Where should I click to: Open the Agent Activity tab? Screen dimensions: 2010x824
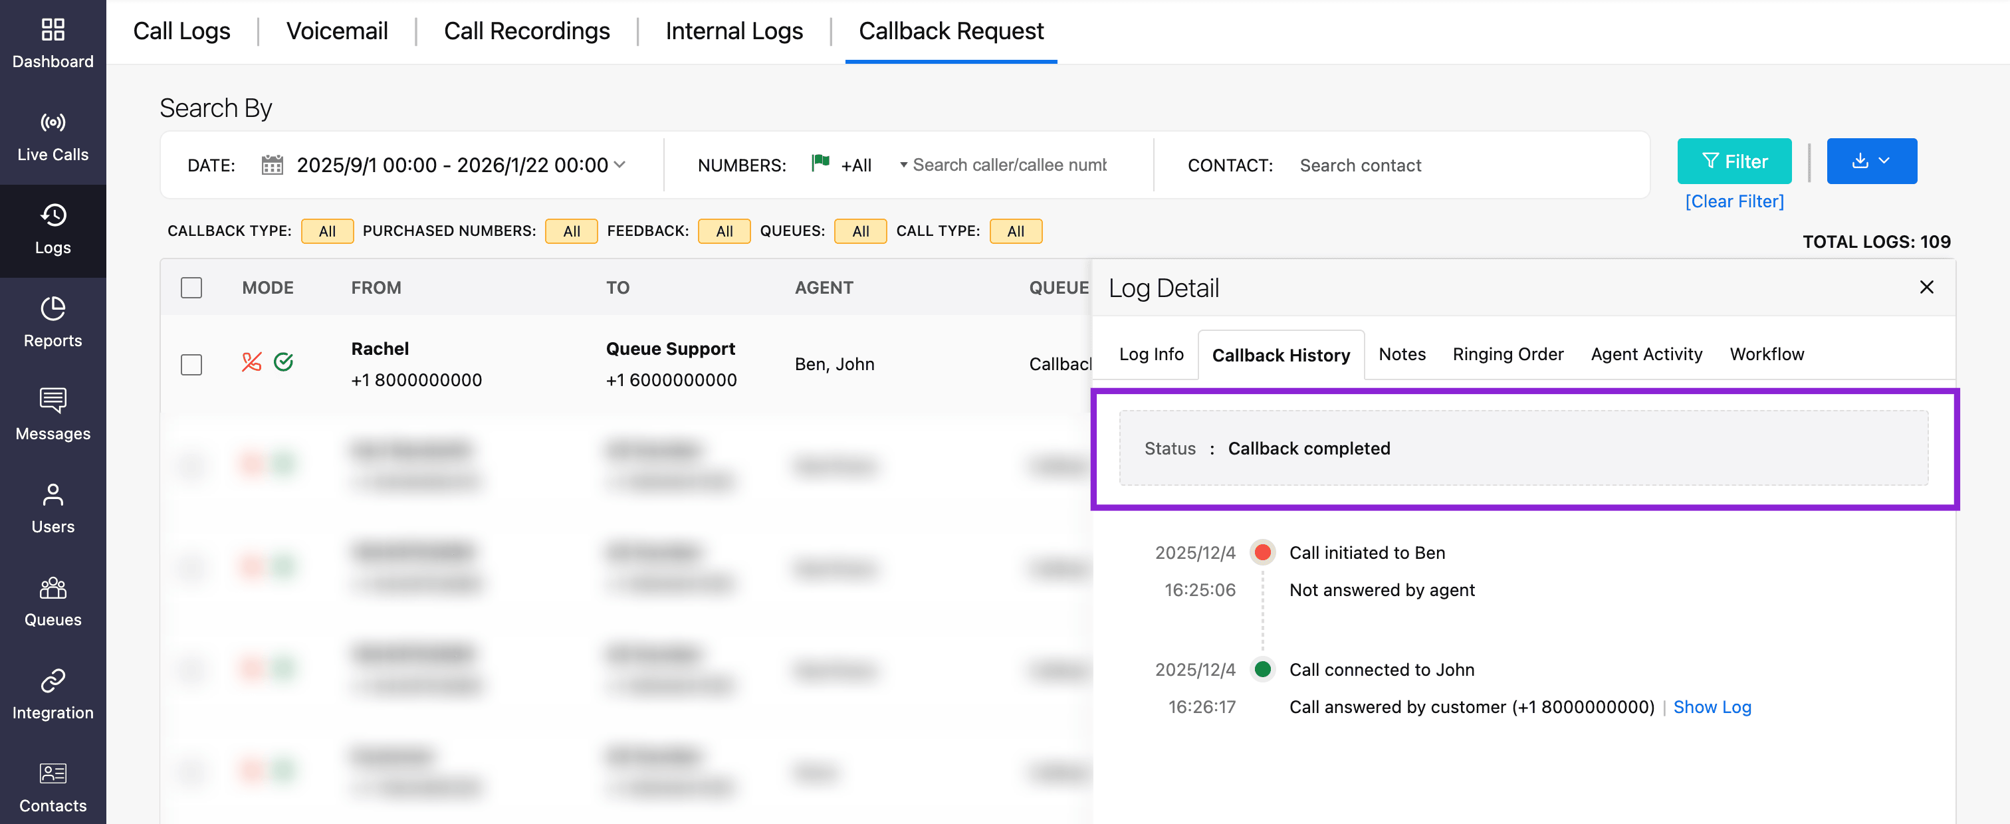[x=1646, y=354]
